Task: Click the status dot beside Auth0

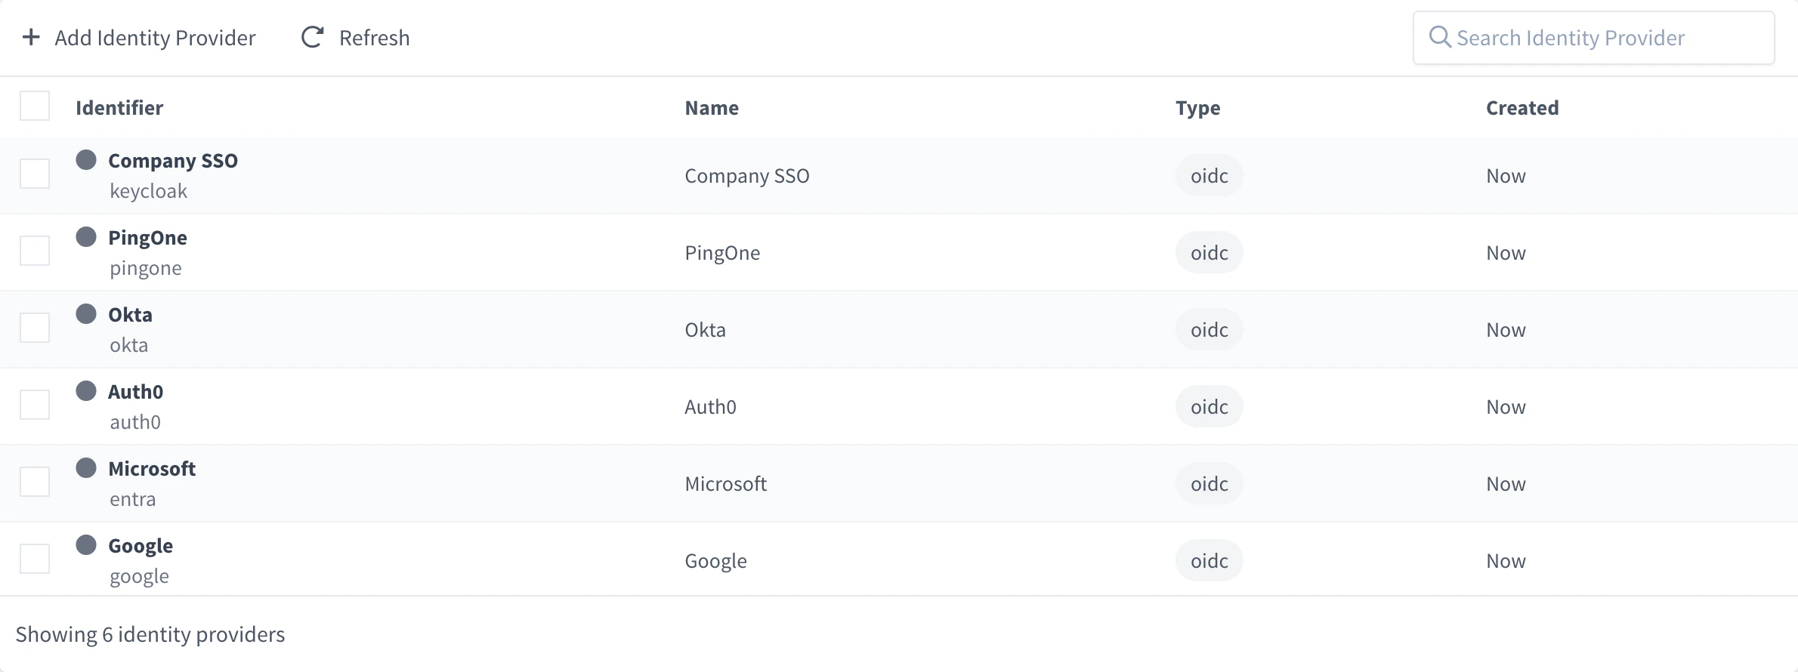Action: tap(86, 390)
